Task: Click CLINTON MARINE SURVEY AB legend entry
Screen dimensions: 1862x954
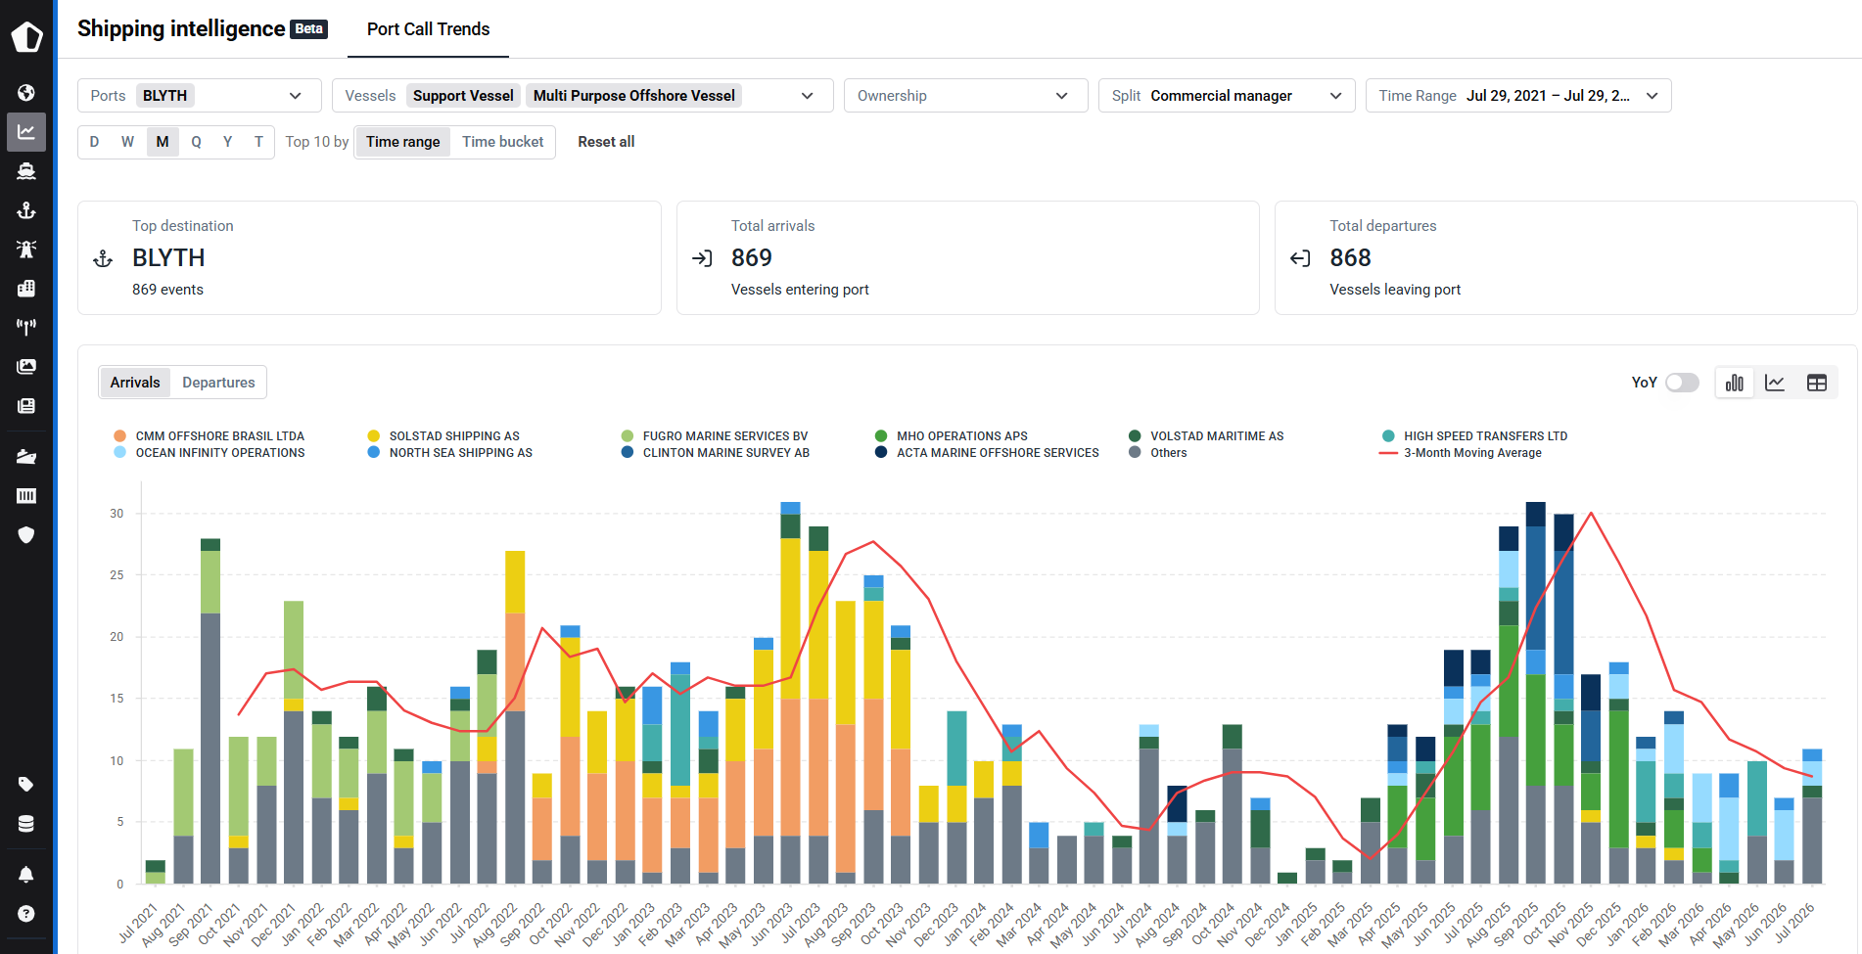Action: pyautogui.click(x=716, y=453)
